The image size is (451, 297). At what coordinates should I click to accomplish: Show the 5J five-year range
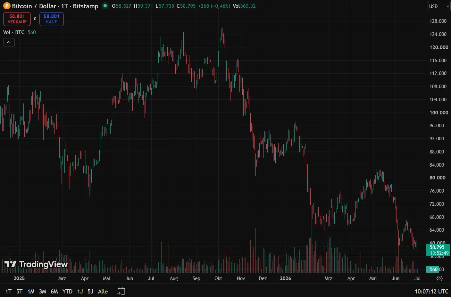[90, 291]
